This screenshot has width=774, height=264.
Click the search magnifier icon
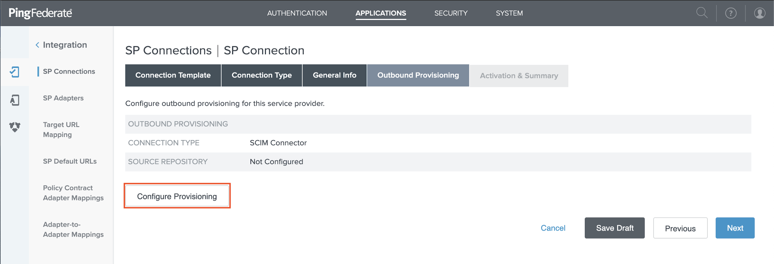[702, 13]
